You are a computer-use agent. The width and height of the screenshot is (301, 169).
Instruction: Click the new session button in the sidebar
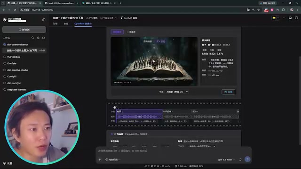24,30
